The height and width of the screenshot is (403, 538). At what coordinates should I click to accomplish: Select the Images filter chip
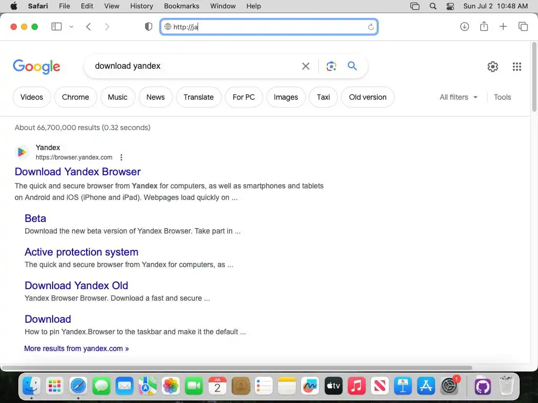(286, 97)
